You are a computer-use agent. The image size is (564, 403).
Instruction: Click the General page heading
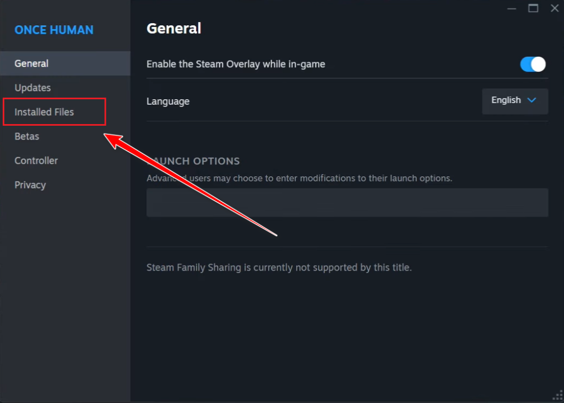click(173, 28)
